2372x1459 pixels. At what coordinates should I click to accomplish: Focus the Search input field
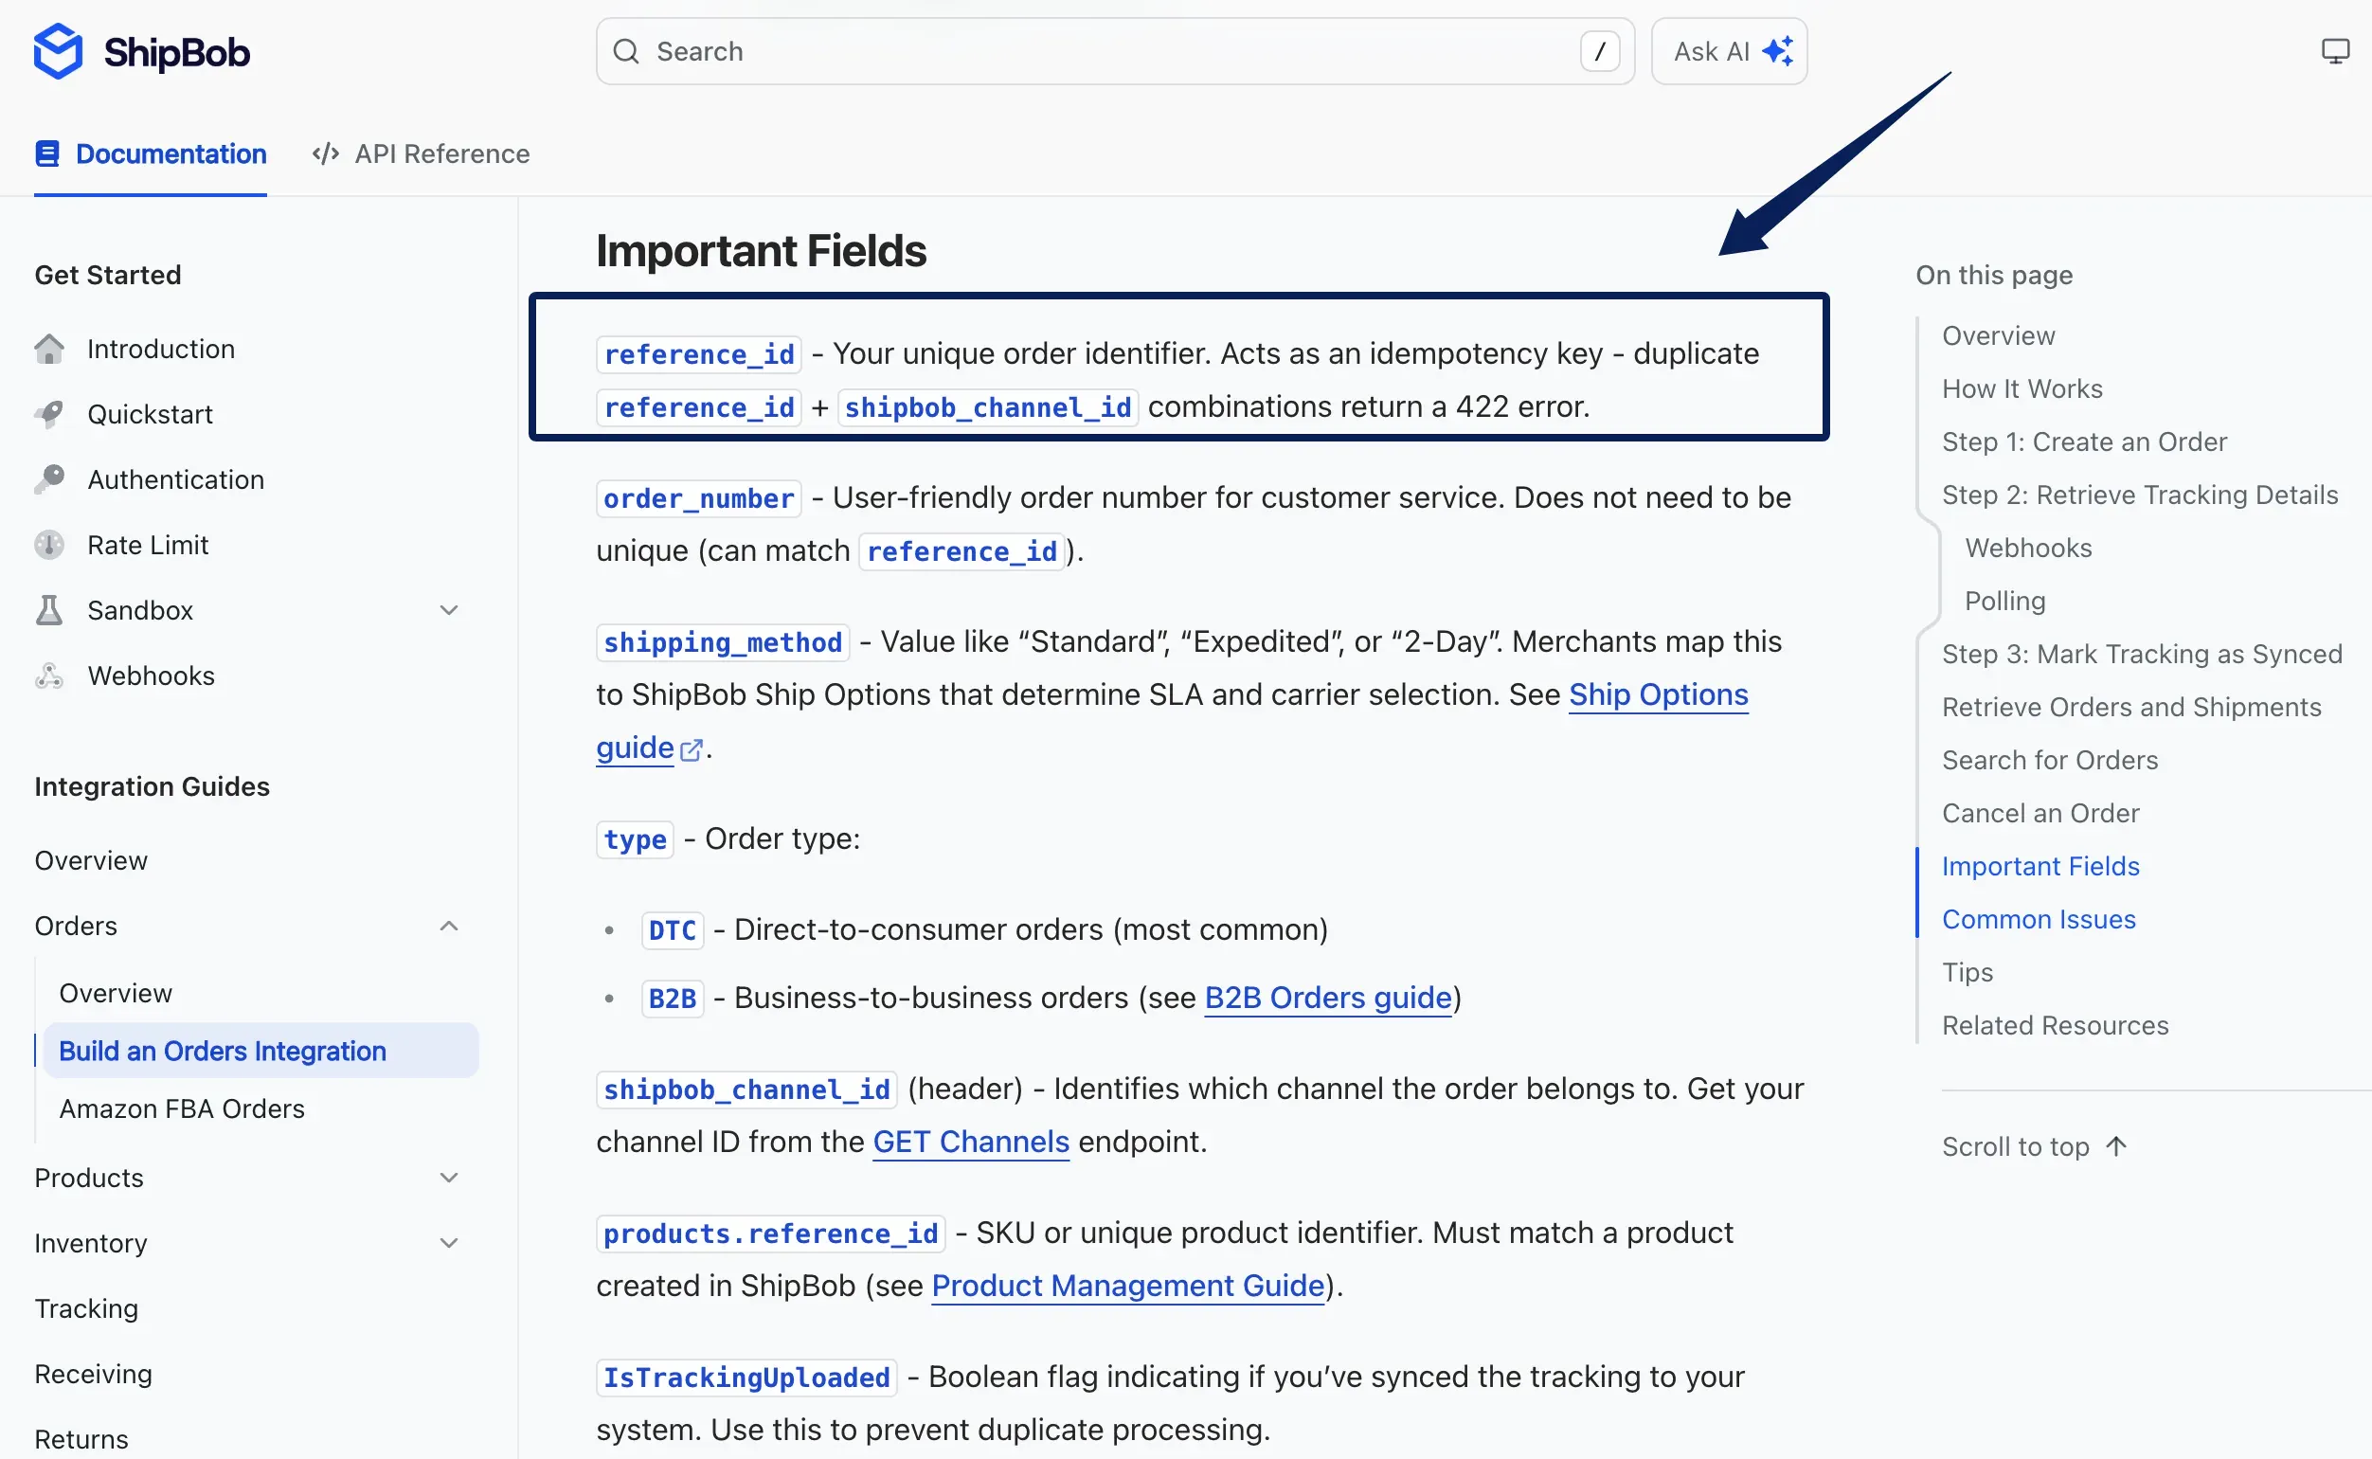click(x=1115, y=51)
